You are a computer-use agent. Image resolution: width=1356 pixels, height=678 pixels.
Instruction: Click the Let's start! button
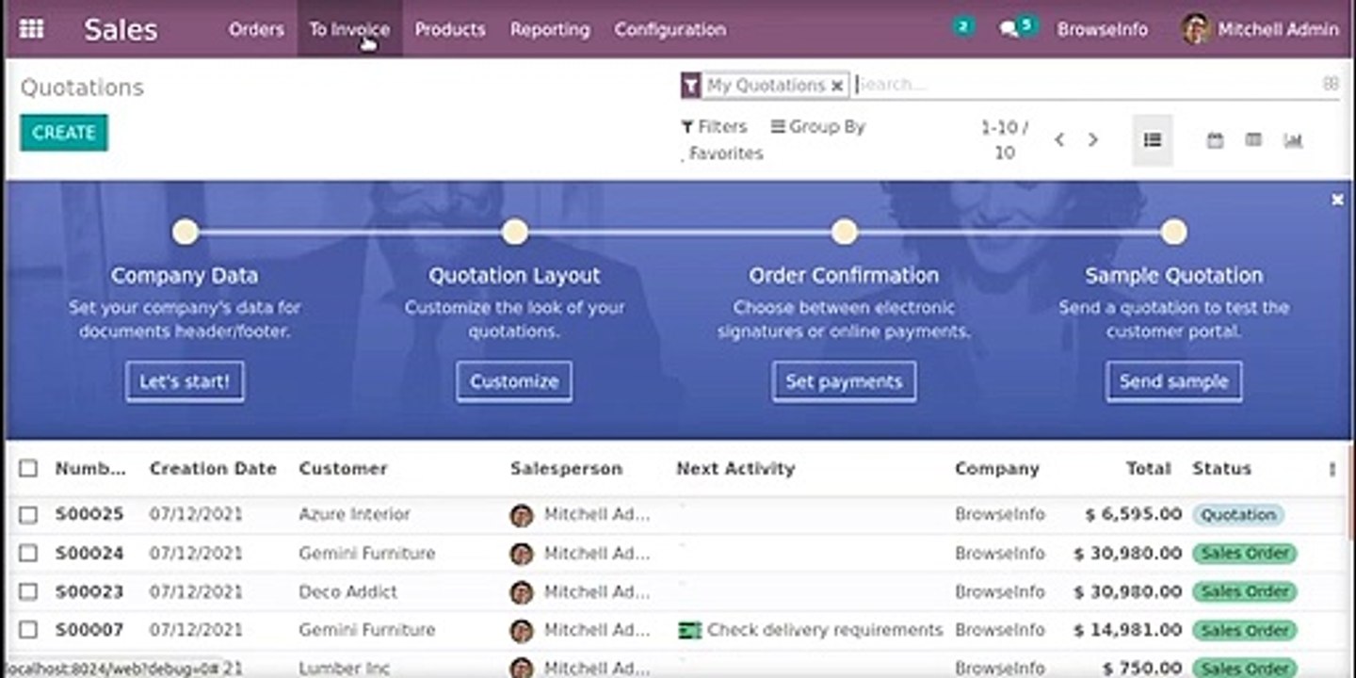185,381
